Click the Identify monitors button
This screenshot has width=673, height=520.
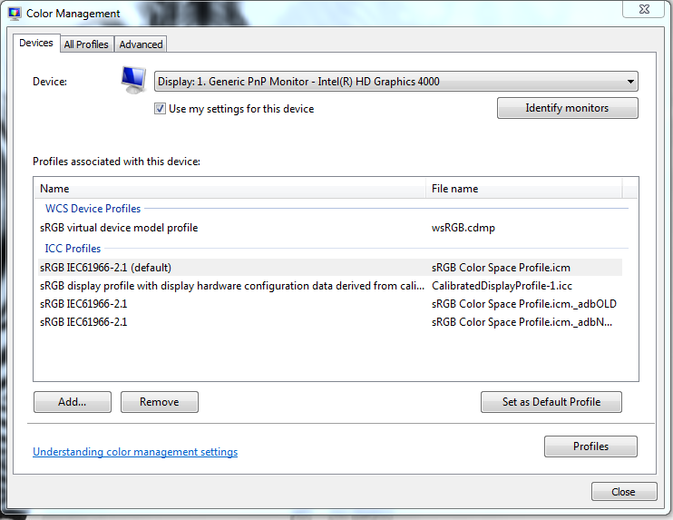tap(568, 108)
